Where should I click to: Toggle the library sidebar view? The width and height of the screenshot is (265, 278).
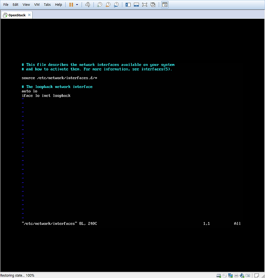[128, 5]
